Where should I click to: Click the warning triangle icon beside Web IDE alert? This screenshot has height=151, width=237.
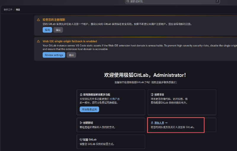(x=39, y=41)
